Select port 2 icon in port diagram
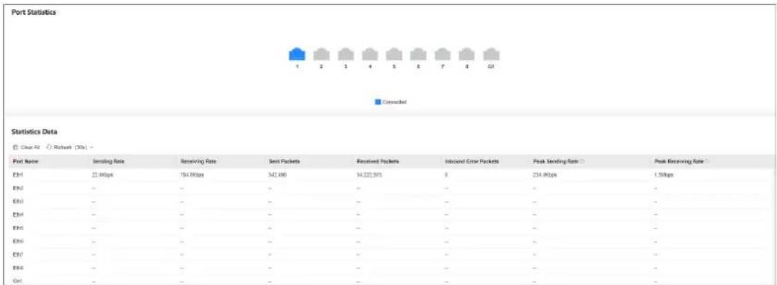This screenshot has width=777, height=285. (x=321, y=54)
